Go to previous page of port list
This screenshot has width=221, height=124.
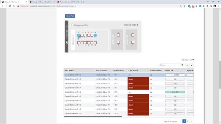point(181,121)
